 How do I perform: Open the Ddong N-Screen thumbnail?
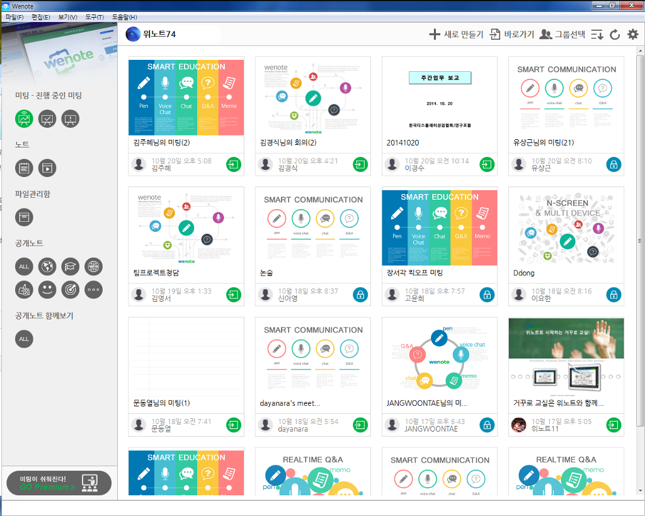pos(566,227)
